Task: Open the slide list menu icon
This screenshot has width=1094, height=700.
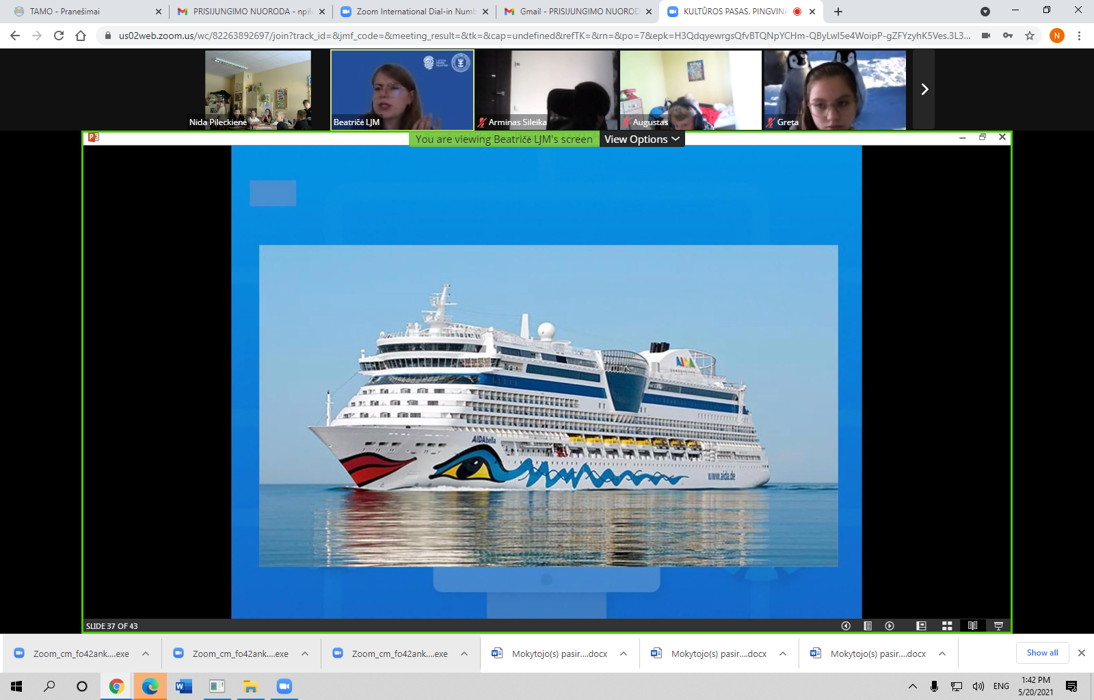Action: point(868,625)
